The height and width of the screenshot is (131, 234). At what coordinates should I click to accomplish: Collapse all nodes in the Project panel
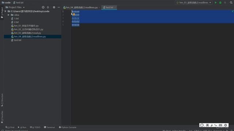pos(48,7)
